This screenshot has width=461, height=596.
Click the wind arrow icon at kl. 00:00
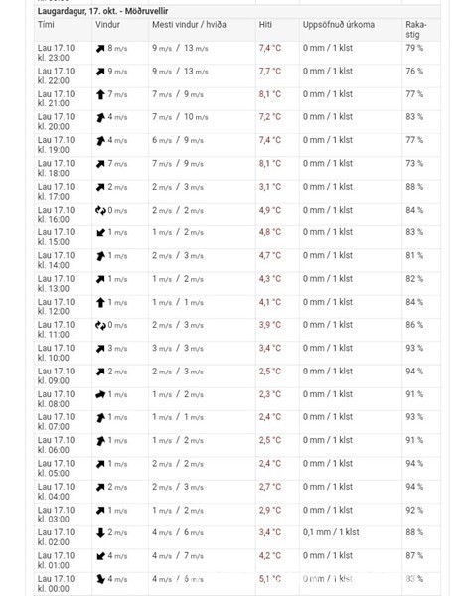point(100,579)
